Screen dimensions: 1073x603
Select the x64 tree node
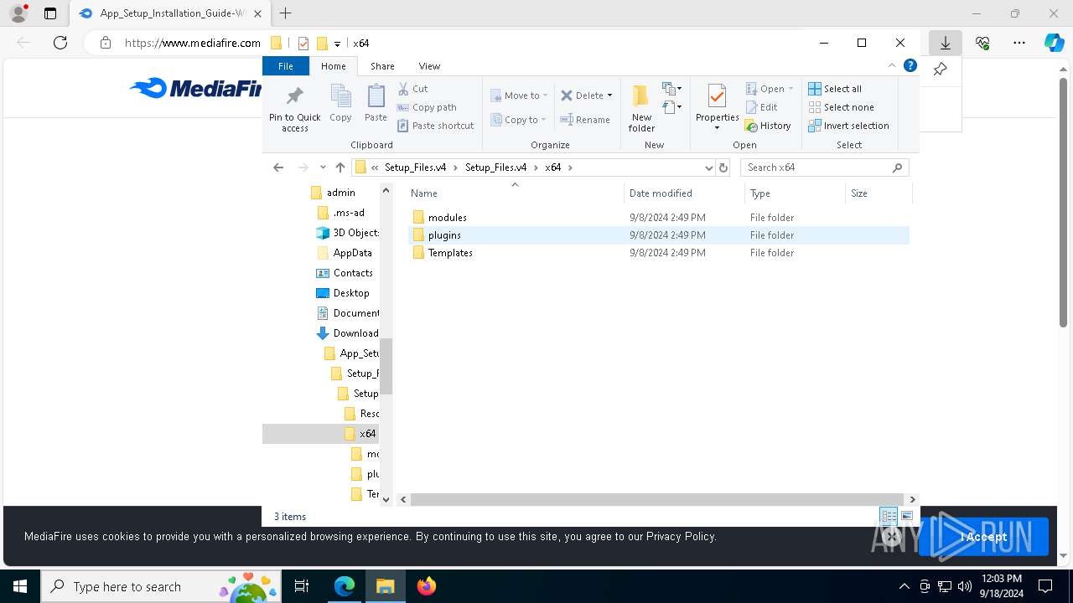(321, 434)
